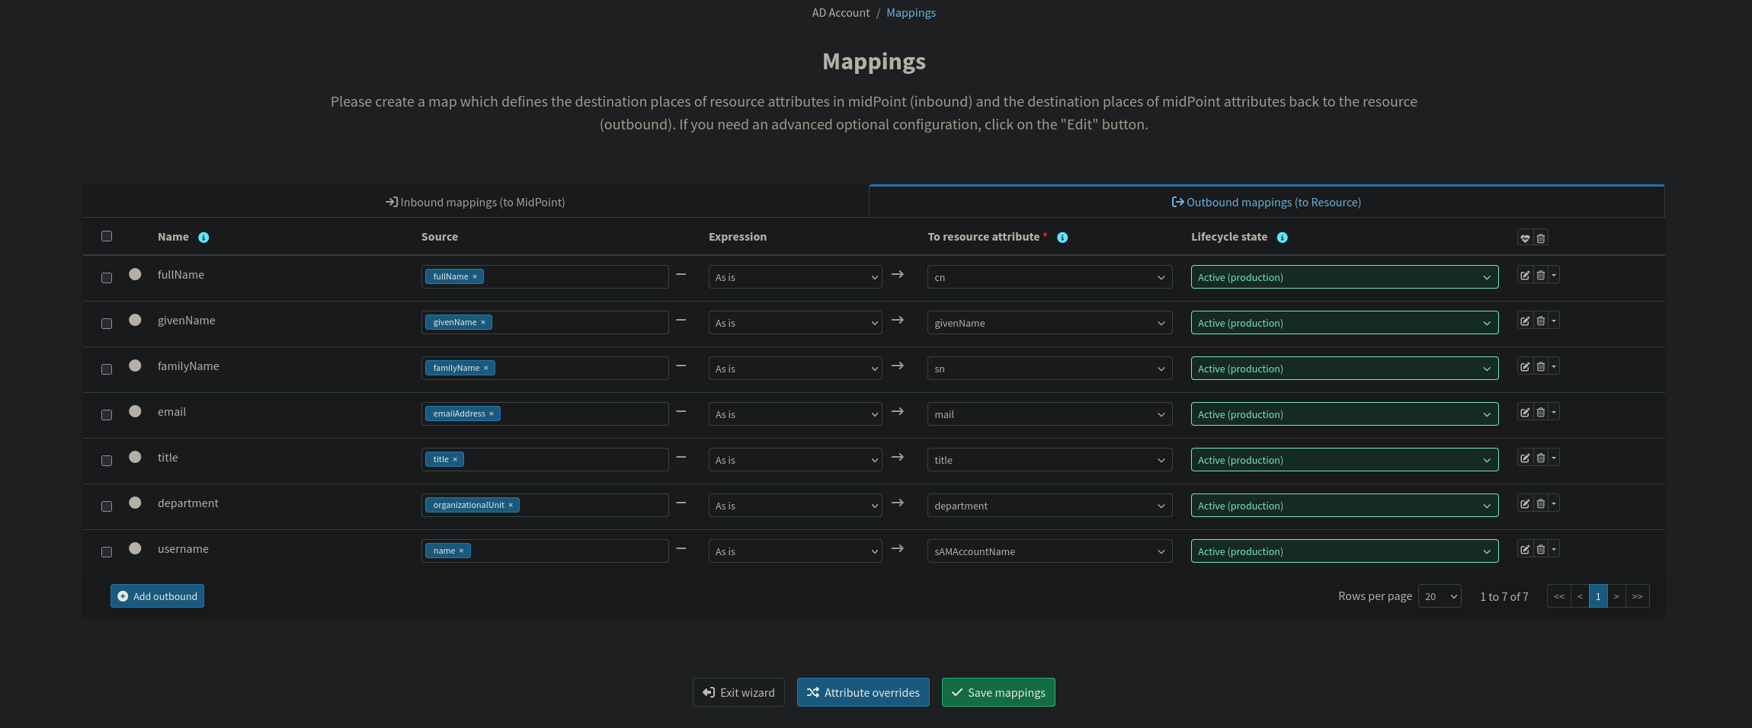
Task: Delete the givenName mapping row
Action: (1541, 321)
